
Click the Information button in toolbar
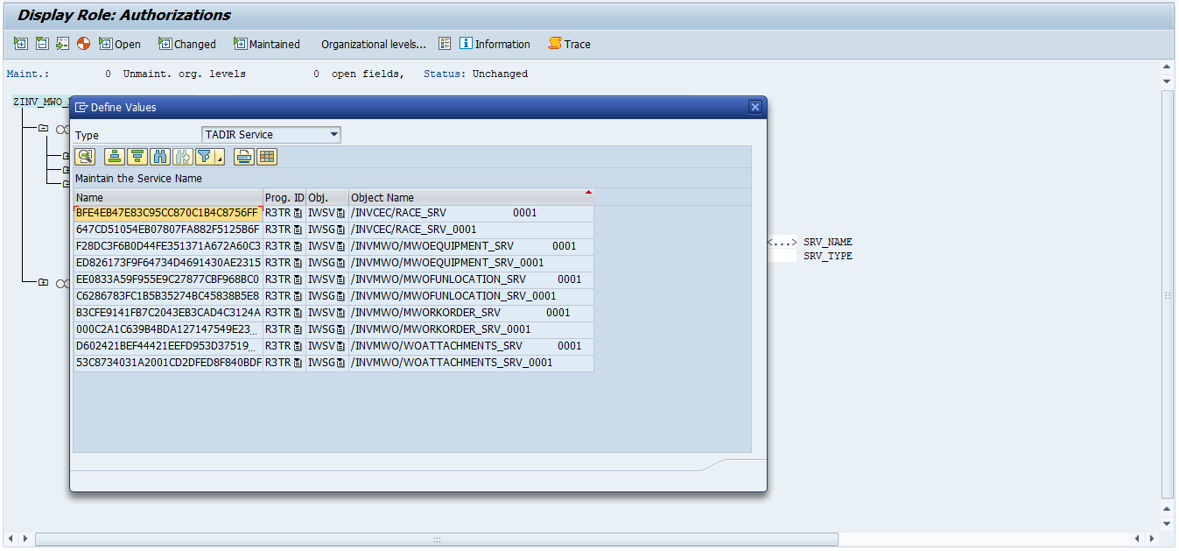click(495, 44)
